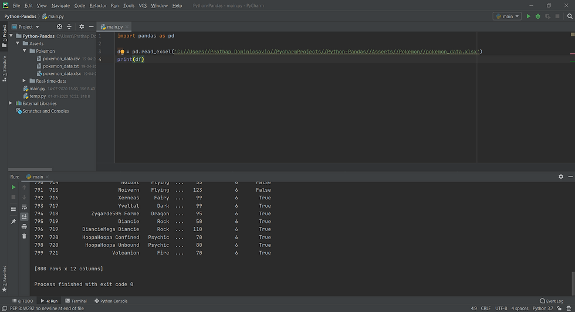The image size is (575, 312).
Task: Click the tool window toggle in status bar corner
Action: pyautogui.click(x=5, y=308)
